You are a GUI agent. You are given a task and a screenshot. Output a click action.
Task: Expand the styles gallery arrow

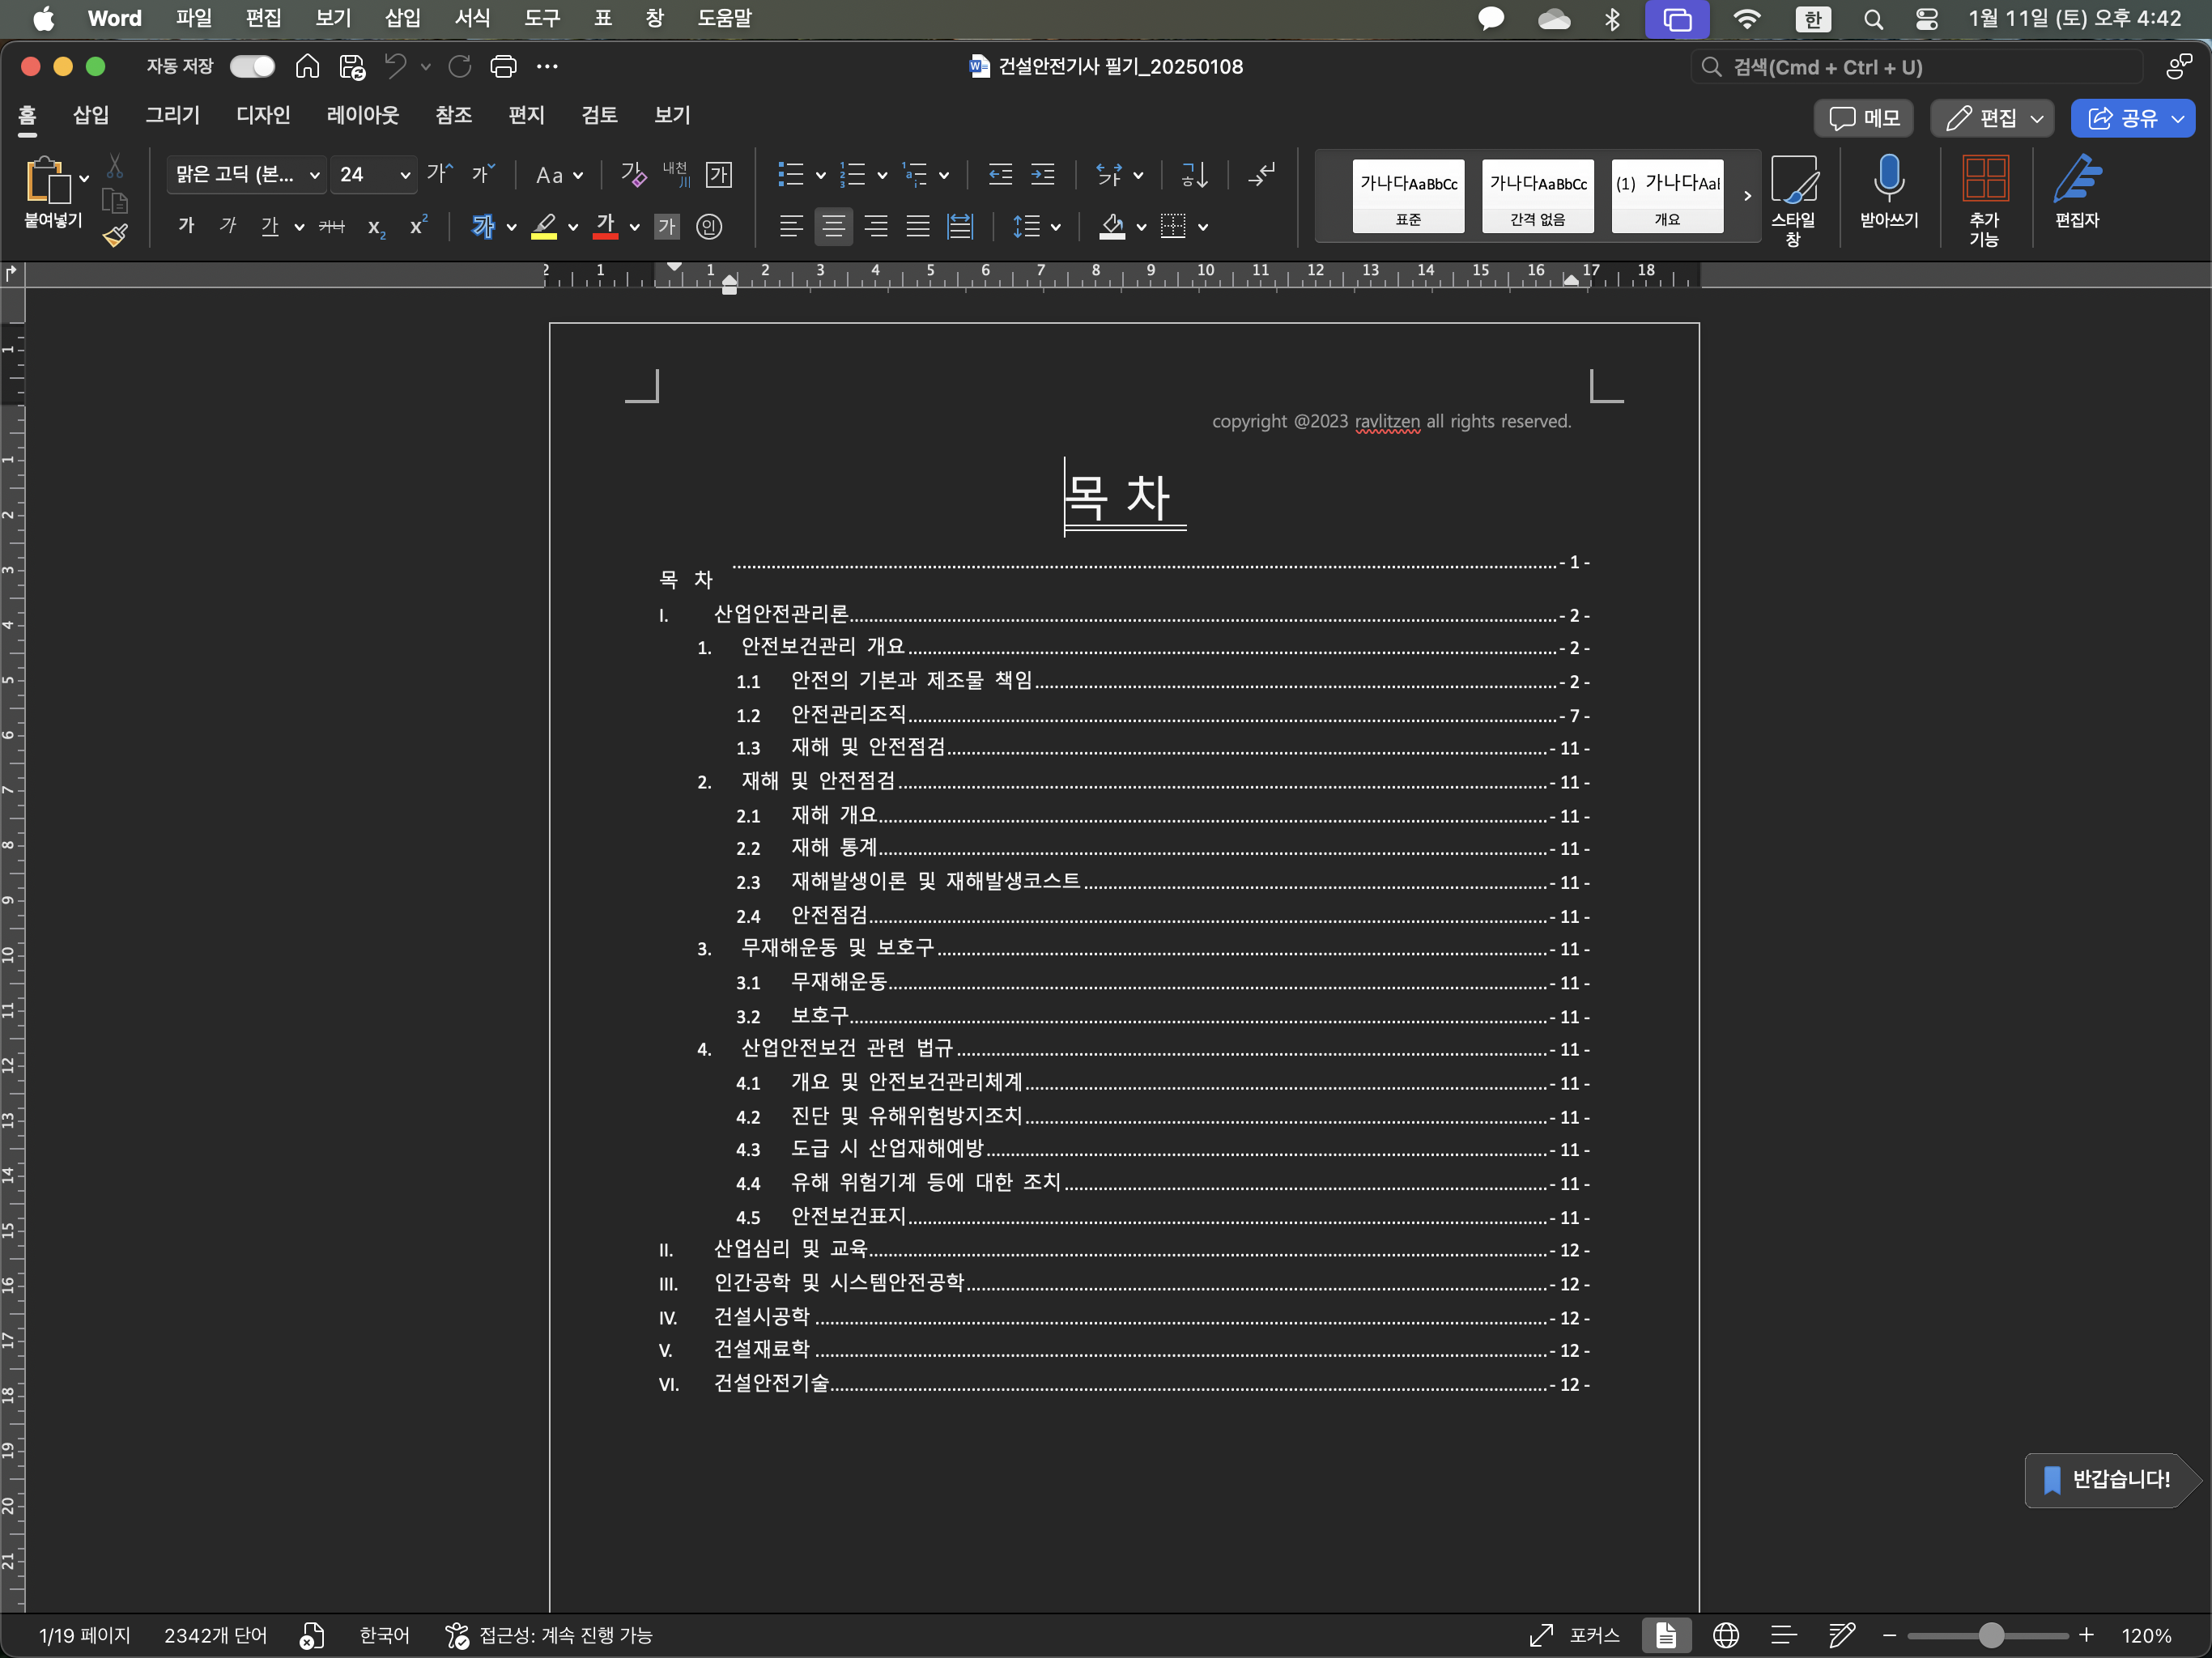[1747, 196]
